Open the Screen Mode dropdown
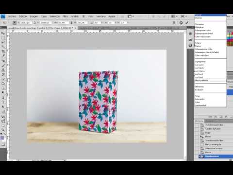The height and width of the screenshot is (175, 233). [x=183, y=17]
